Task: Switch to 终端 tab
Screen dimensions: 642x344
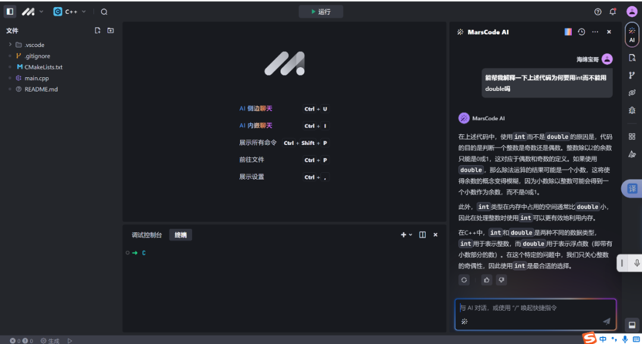Action: [181, 235]
